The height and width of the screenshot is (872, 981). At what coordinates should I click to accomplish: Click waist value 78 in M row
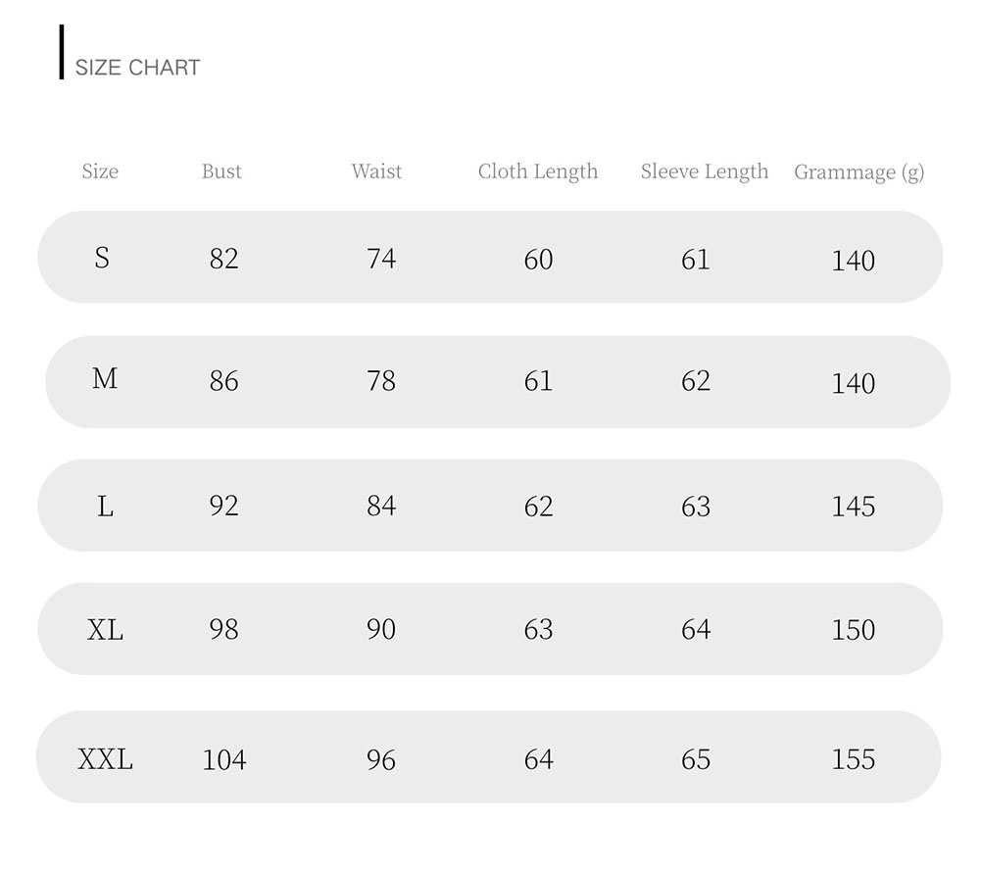pyautogui.click(x=381, y=381)
